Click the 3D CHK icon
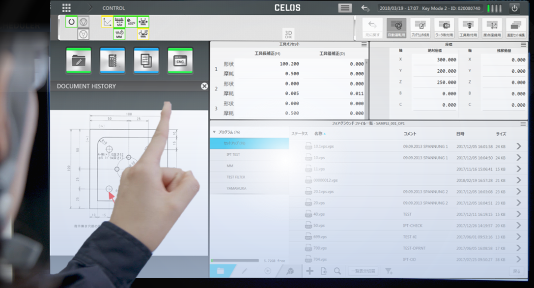534x288 pixels. pyautogui.click(x=288, y=34)
